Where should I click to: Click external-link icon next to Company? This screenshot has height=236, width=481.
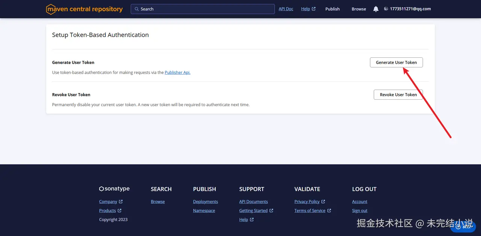121,202
